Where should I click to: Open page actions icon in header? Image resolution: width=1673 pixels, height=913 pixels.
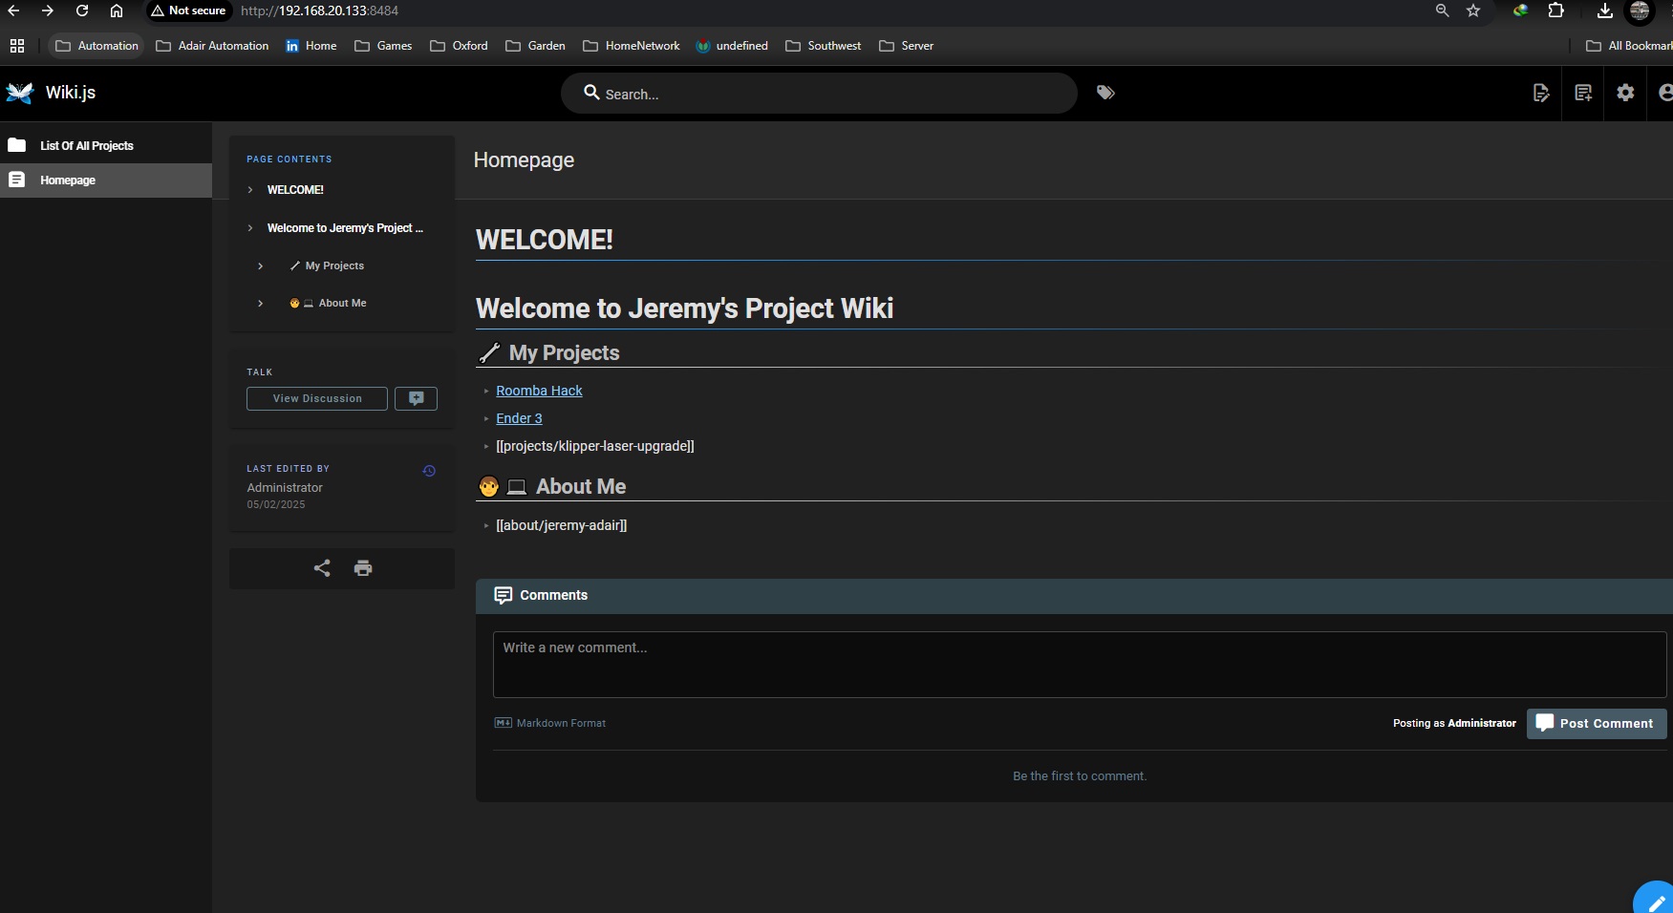(1540, 93)
